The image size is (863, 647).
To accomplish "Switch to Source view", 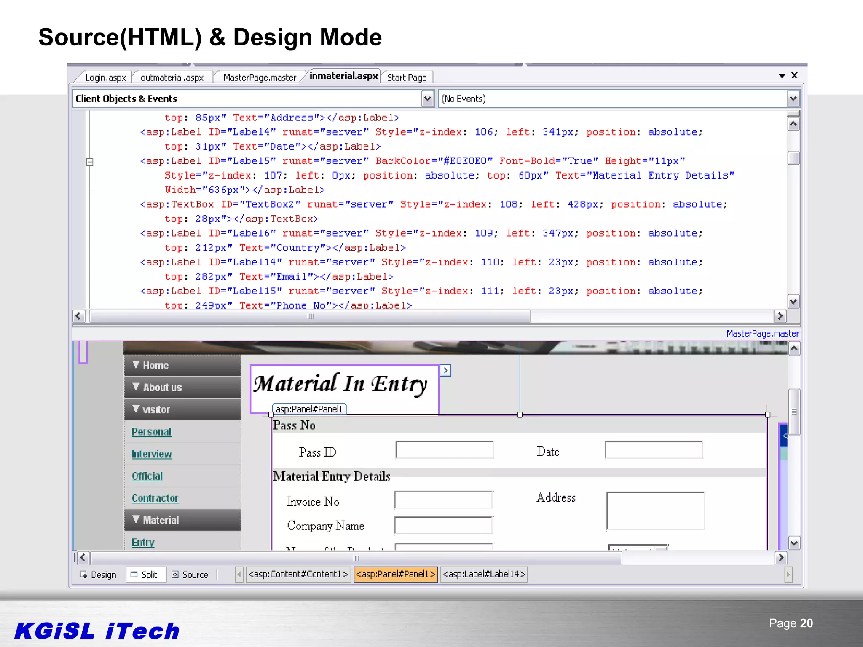I will coord(190,575).
